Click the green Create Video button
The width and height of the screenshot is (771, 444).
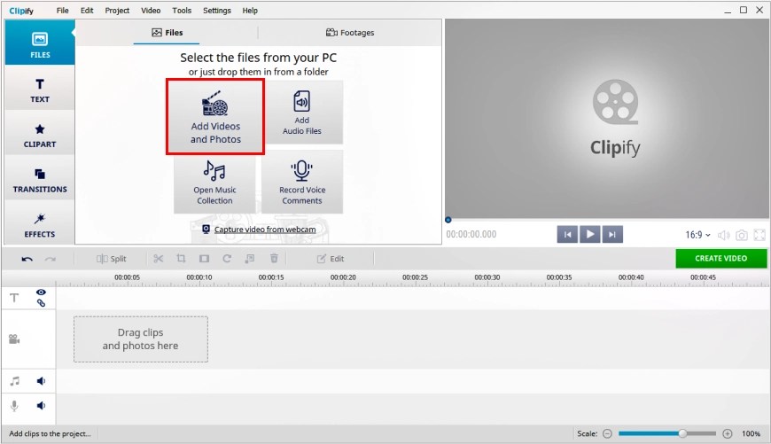click(720, 259)
